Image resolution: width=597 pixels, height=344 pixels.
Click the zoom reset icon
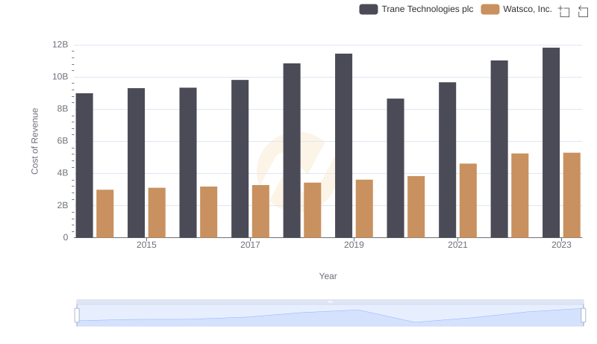[x=583, y=11]
